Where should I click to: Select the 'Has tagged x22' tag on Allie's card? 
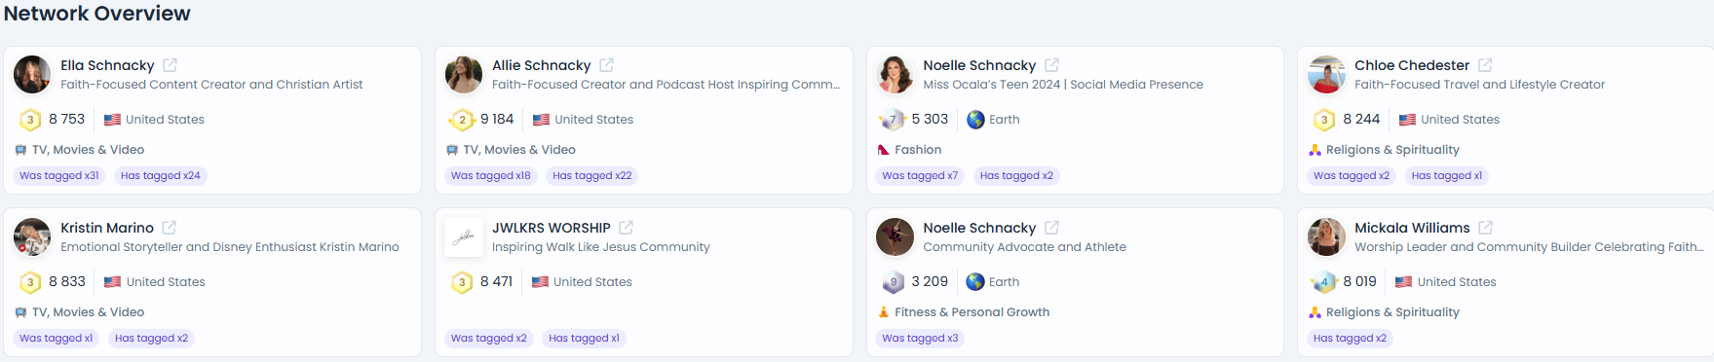592,176
